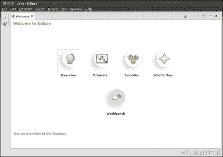Maximize the Welcome view
This screenshot has width=223, height=157.
point(216,16)
